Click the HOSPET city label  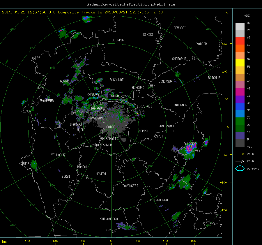[x=158, y=136]
